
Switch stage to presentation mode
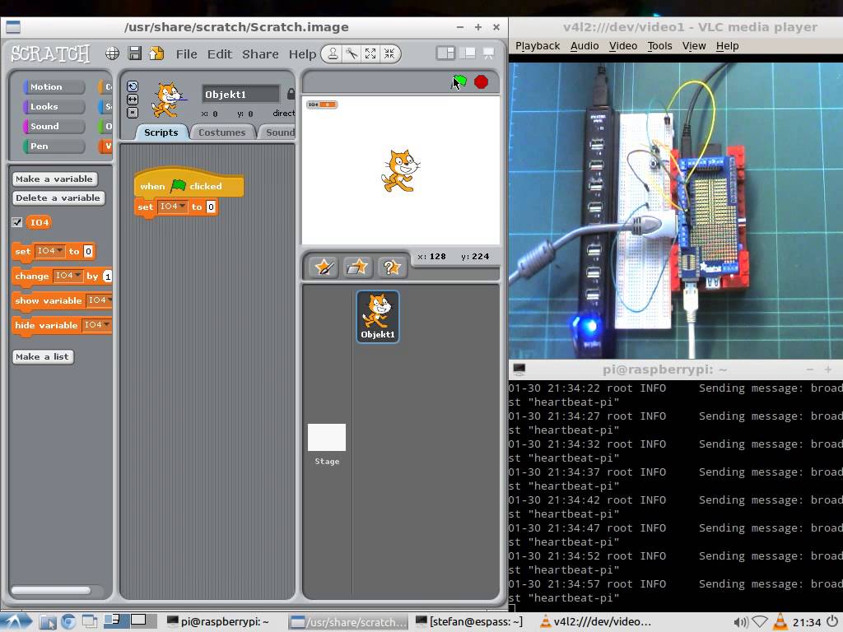click(488, 53)
